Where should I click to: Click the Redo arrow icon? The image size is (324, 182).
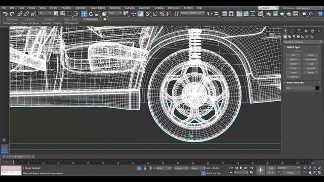pos(12,14)
